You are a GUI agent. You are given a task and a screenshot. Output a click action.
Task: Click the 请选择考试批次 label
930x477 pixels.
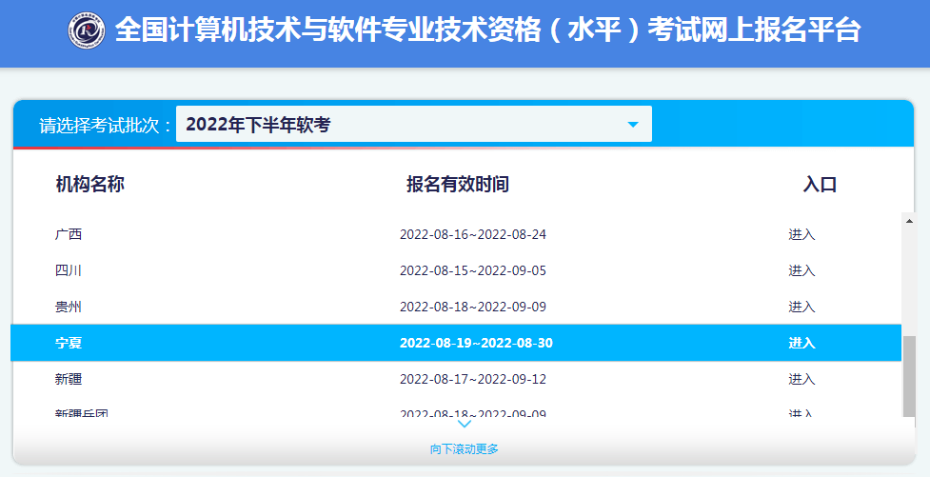point(106,125)
